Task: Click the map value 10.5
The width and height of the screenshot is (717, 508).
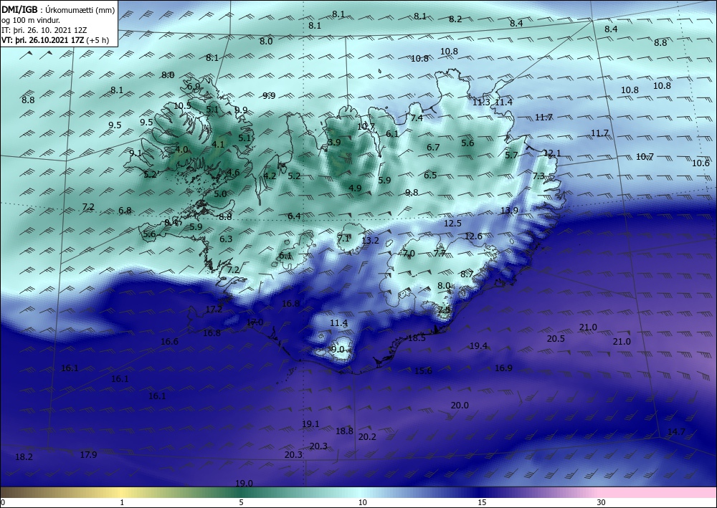Action: [182, 106]
